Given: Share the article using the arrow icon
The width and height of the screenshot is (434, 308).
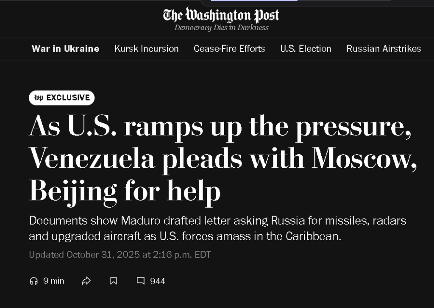Looking at the screenshot, I should pyautogui.click(x=86, y=281).
